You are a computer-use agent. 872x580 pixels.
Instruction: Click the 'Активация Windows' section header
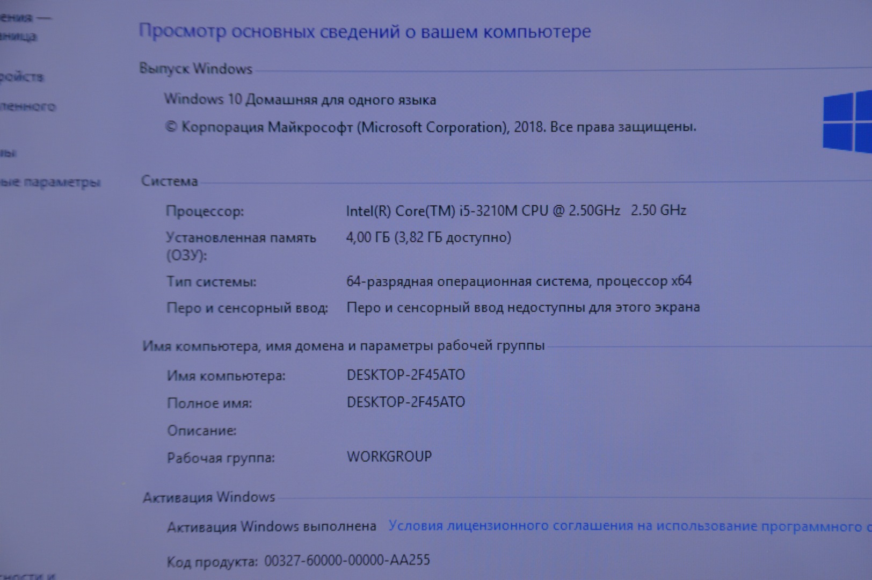pyautogui.click(x=209, y=497)
